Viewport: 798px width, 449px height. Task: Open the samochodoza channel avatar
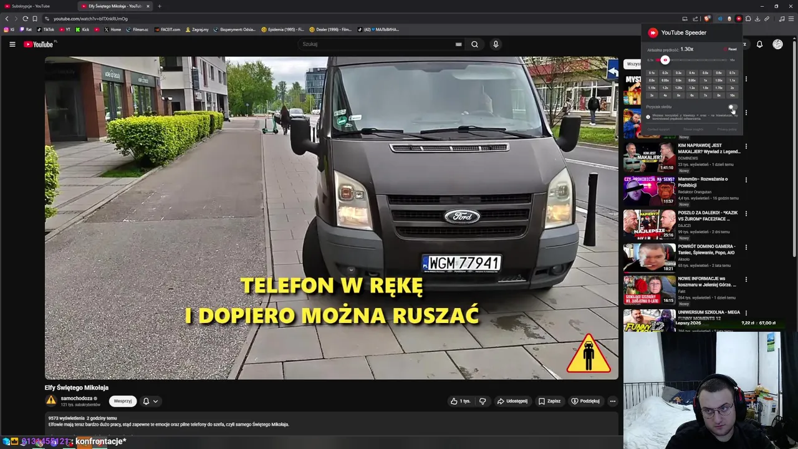(x=51, y=401)
